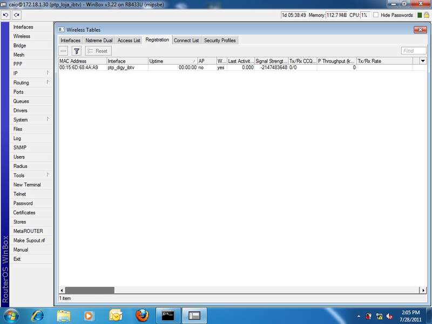Select row with MAC 00:15:6D:68:4A:A9
Image resolution: width=432 pixels, height=324 pixels.
(x=242, y=67)
